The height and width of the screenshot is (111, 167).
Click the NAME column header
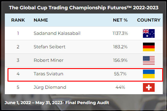(41, 20)
